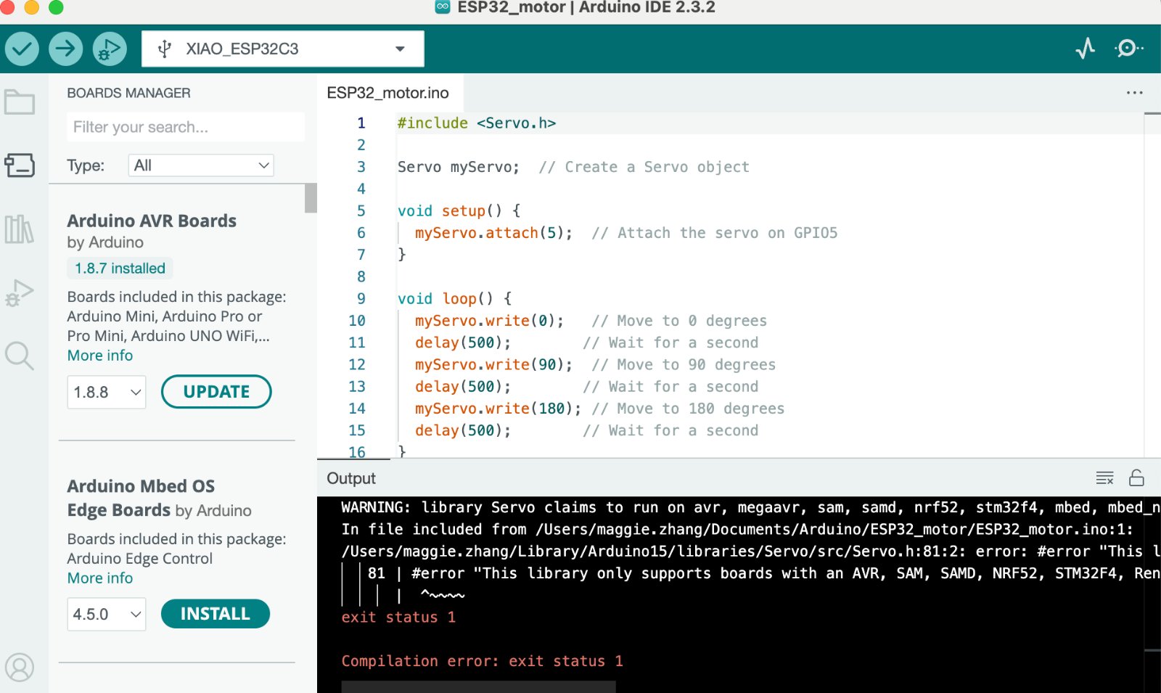Click the window title ESP32_motor Arduino IDE
The width and height of the screenshot is (1161, 693).
click(586, 7)
